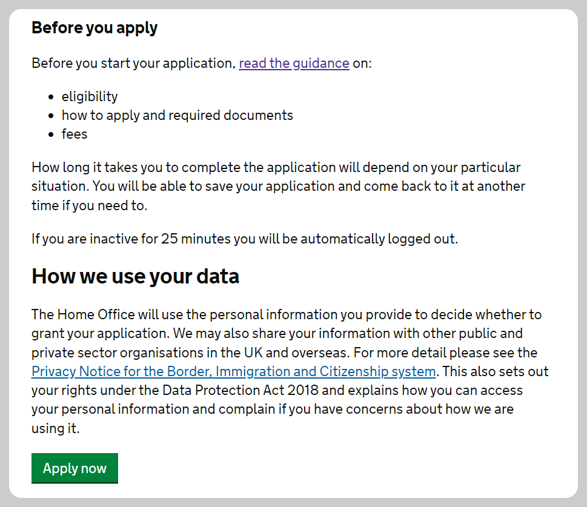
Task: Click the bullet beside "how to apply"
Action: pos(51,116)
